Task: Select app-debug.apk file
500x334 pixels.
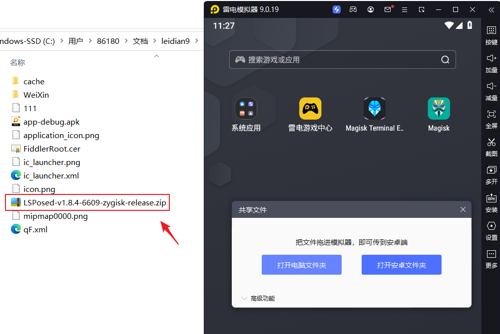Action: tap(45, 122)
